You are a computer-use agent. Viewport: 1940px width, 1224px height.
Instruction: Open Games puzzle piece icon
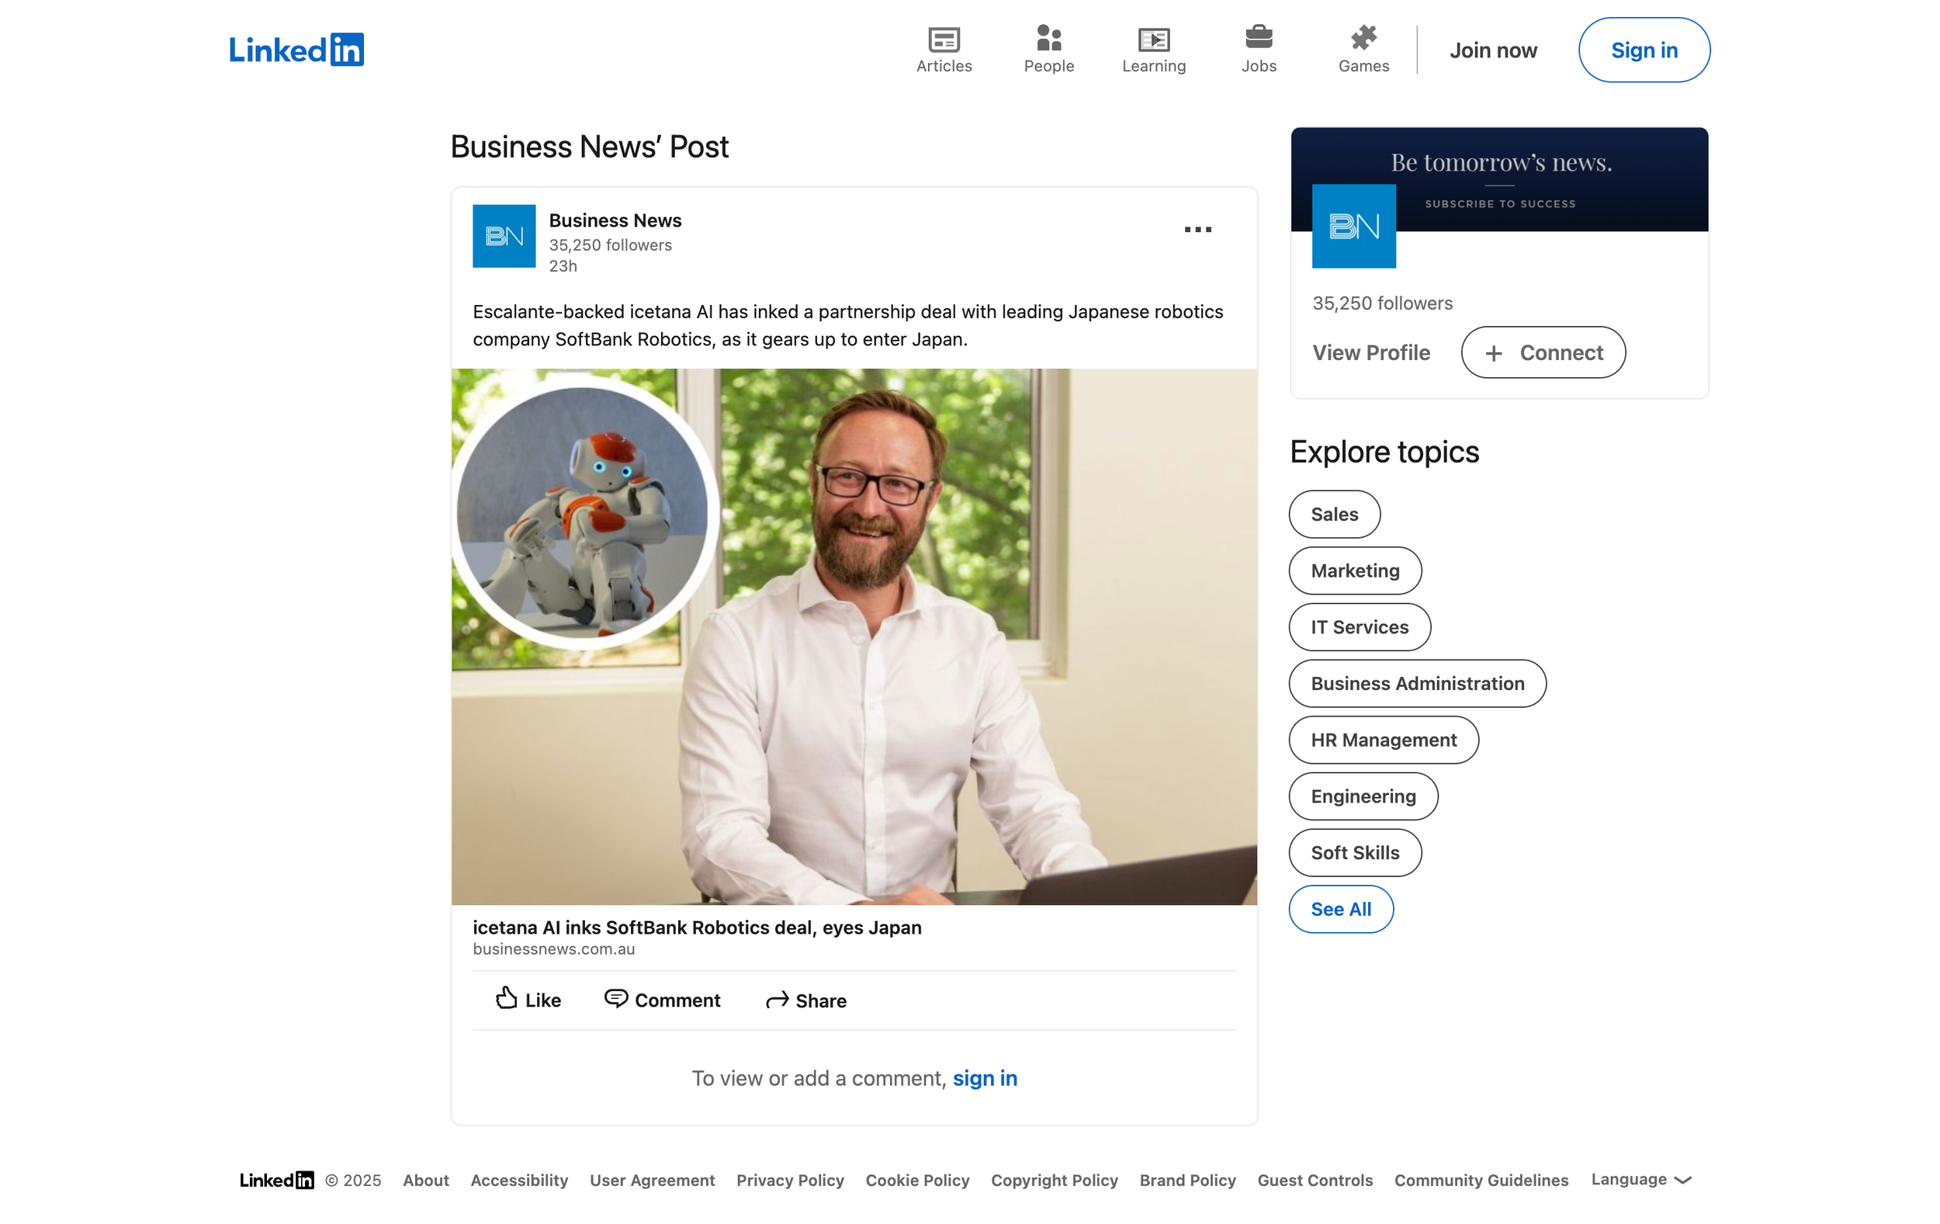pyautogui.click(x=1363, y=37)
